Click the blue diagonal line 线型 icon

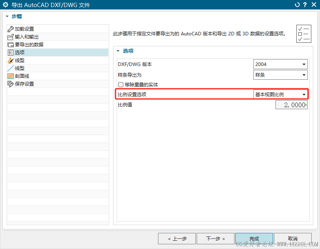10,68
